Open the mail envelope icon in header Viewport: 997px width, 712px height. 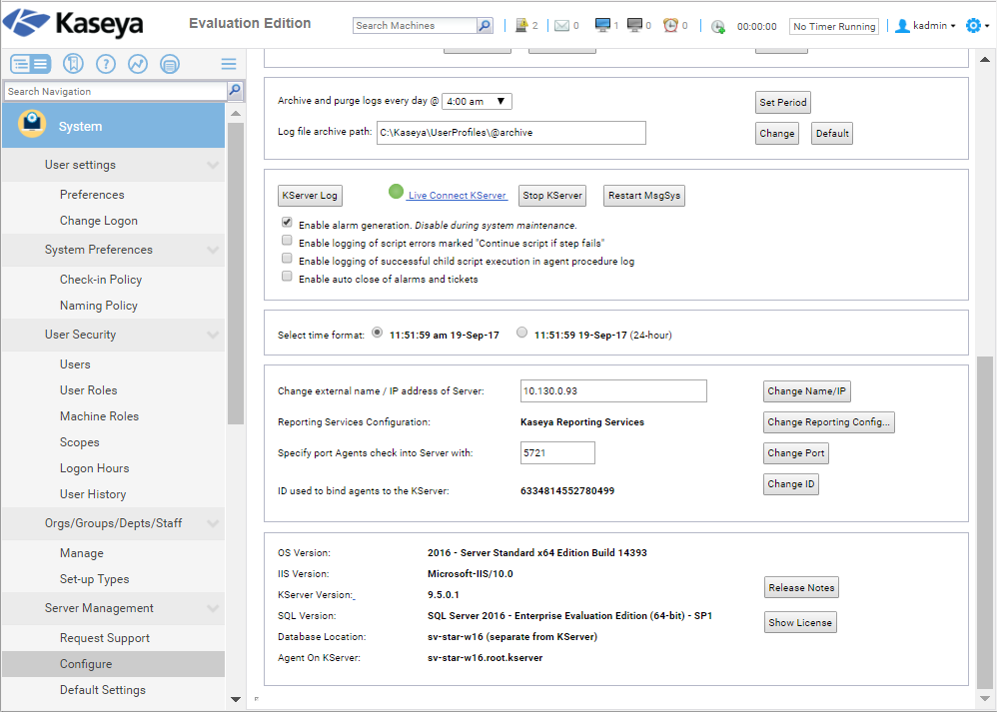tap(561, 26)
